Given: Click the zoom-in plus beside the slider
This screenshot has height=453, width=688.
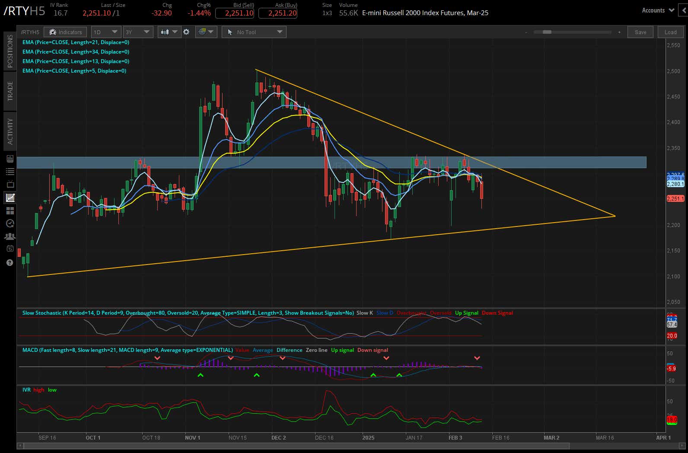Looking at the screenshot, I should pyautogui.click(x=619, y=32).
